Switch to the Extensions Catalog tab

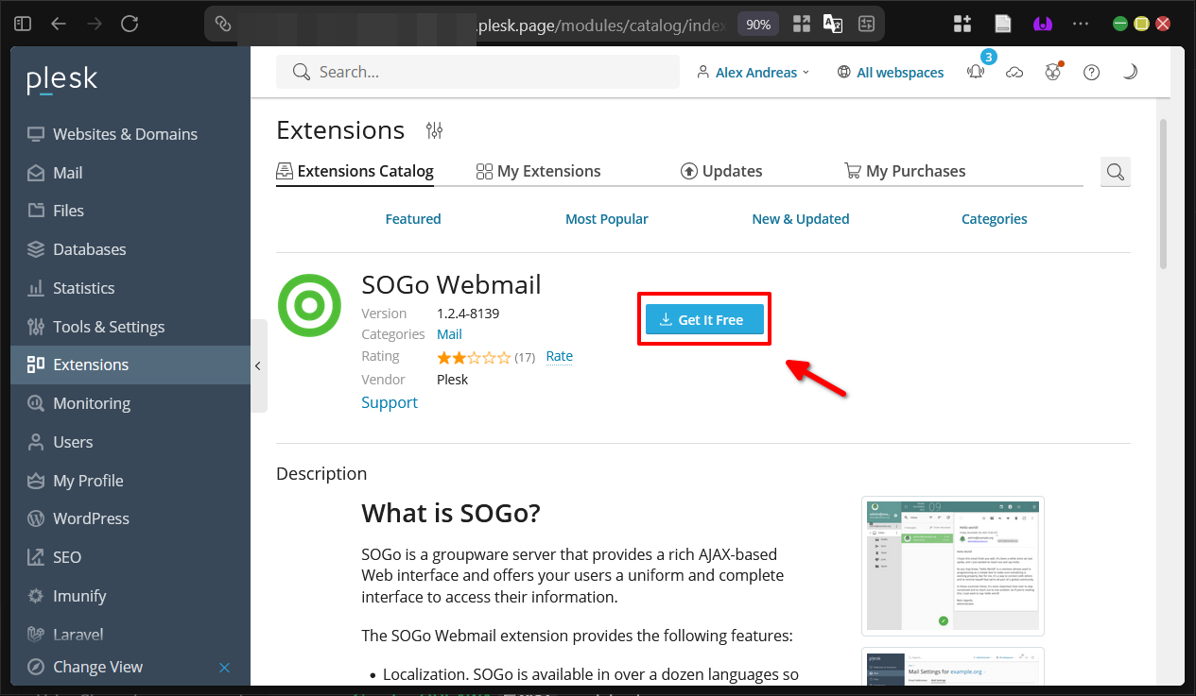355,171
